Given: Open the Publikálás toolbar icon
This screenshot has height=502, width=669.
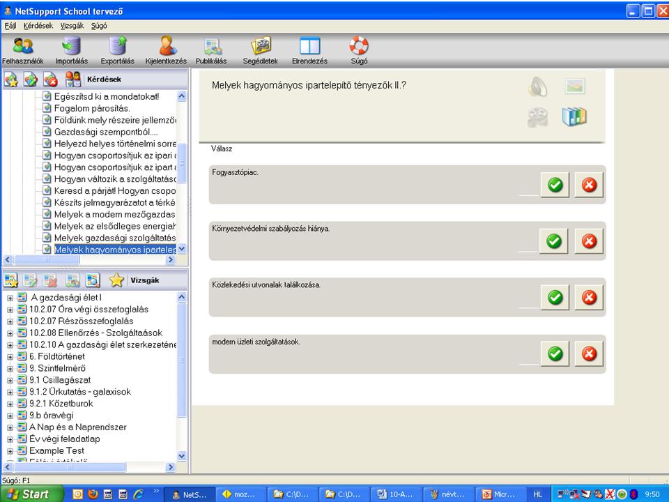Looking at the screenshot, I should click(x=212, y=47).
